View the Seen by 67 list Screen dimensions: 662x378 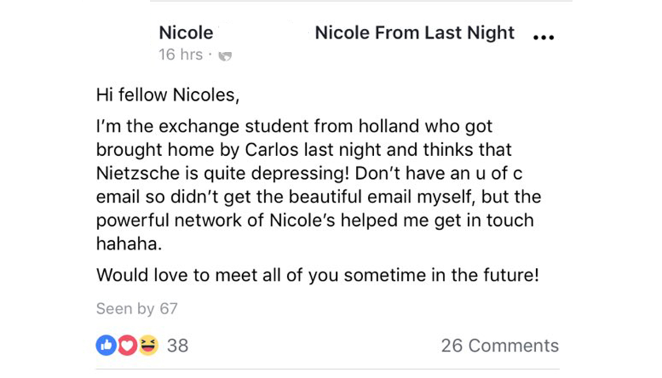tap(137, 309)
